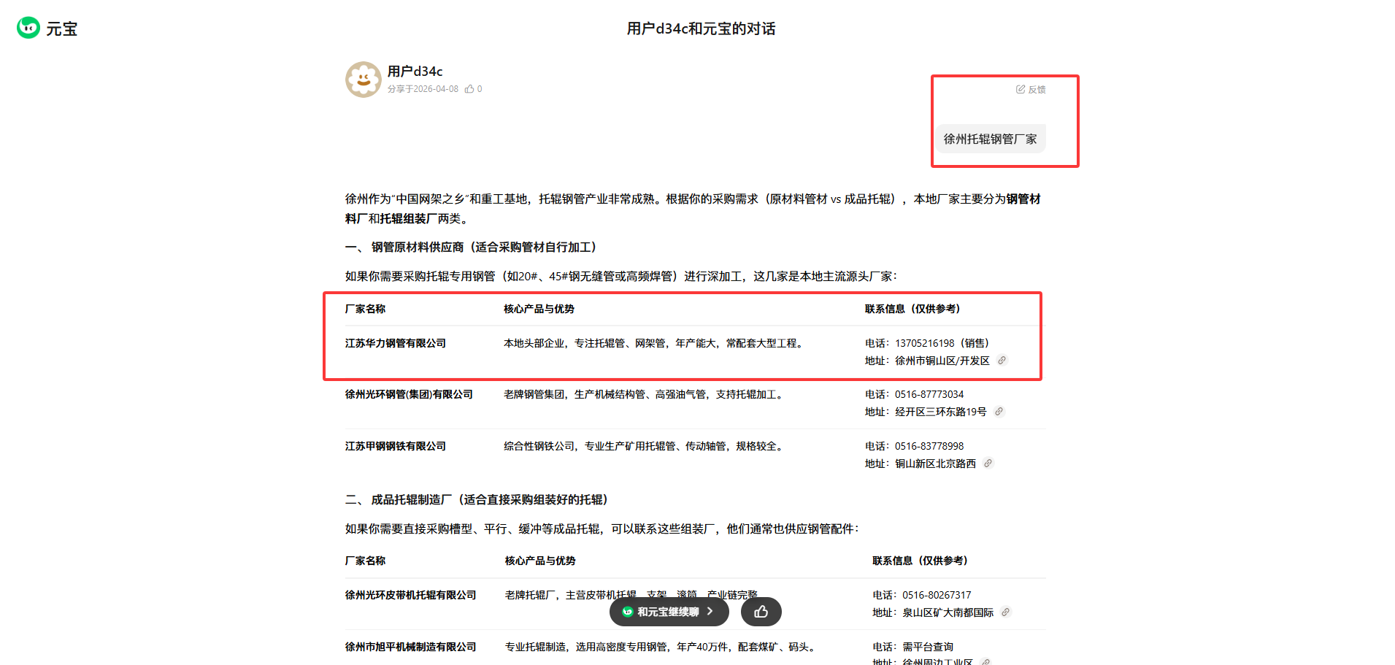Open the link icon after 经开区三环东路19号

click(x=999, y=412)
